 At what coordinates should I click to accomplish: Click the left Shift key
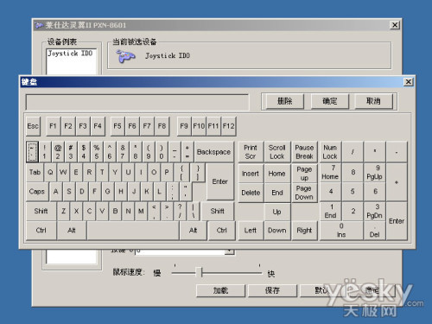pyautogui.click(x=41, y=211)
